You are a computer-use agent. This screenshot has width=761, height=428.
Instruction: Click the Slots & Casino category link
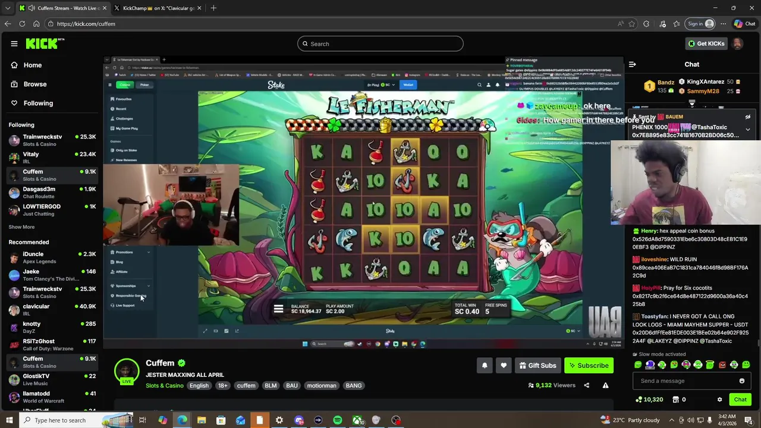(x=165, y=385)
